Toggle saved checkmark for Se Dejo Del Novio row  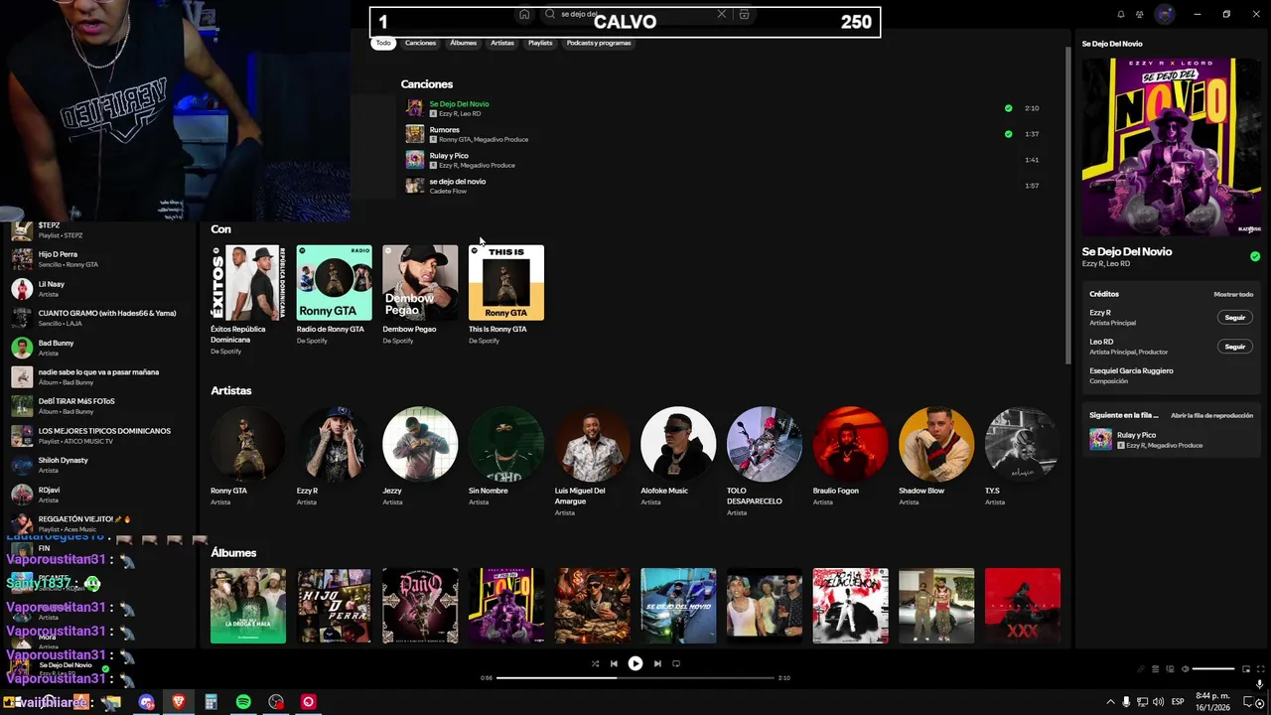(1008, 108)
